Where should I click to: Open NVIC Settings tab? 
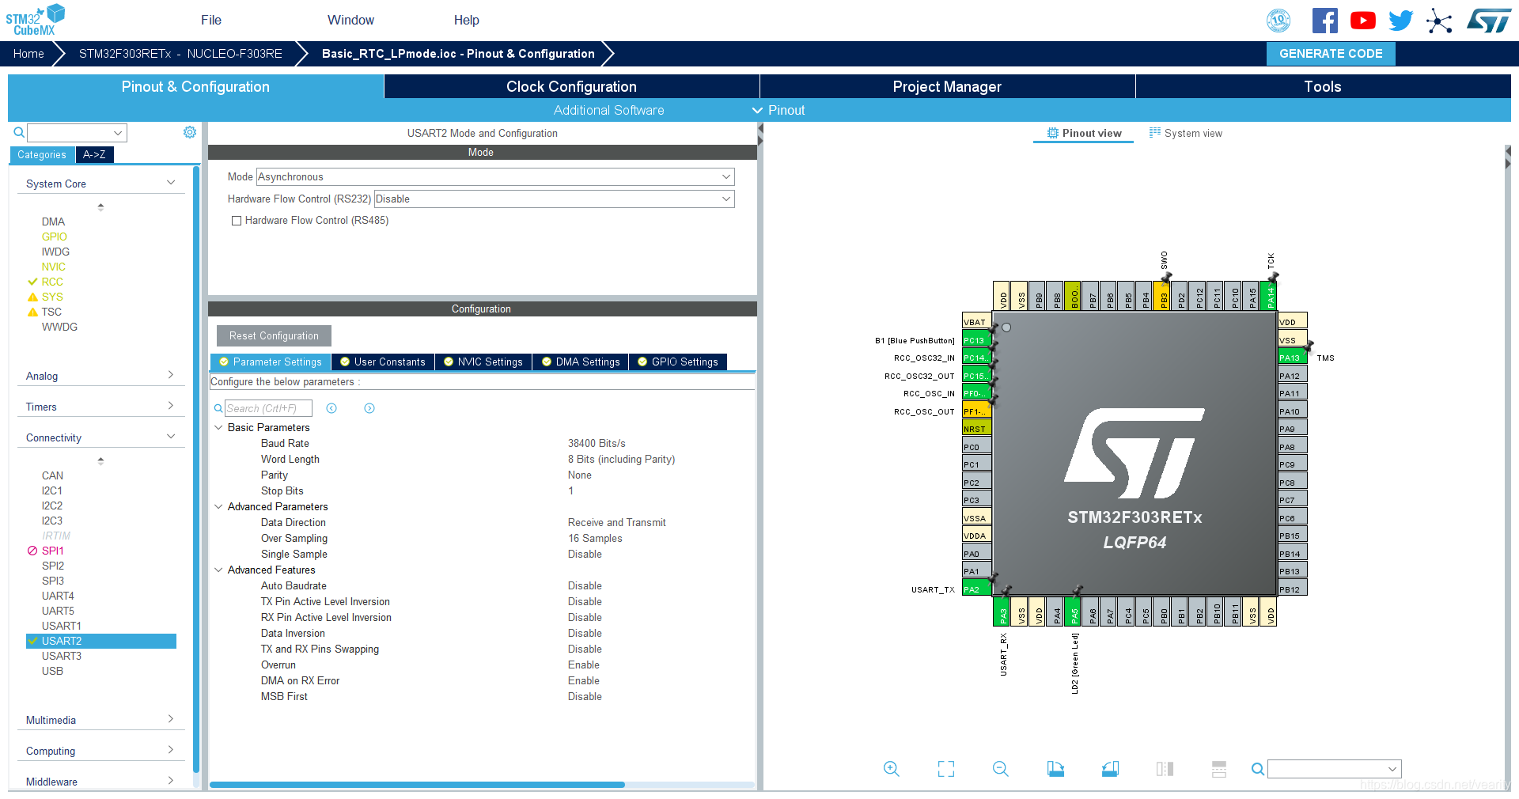click(483, 362)
